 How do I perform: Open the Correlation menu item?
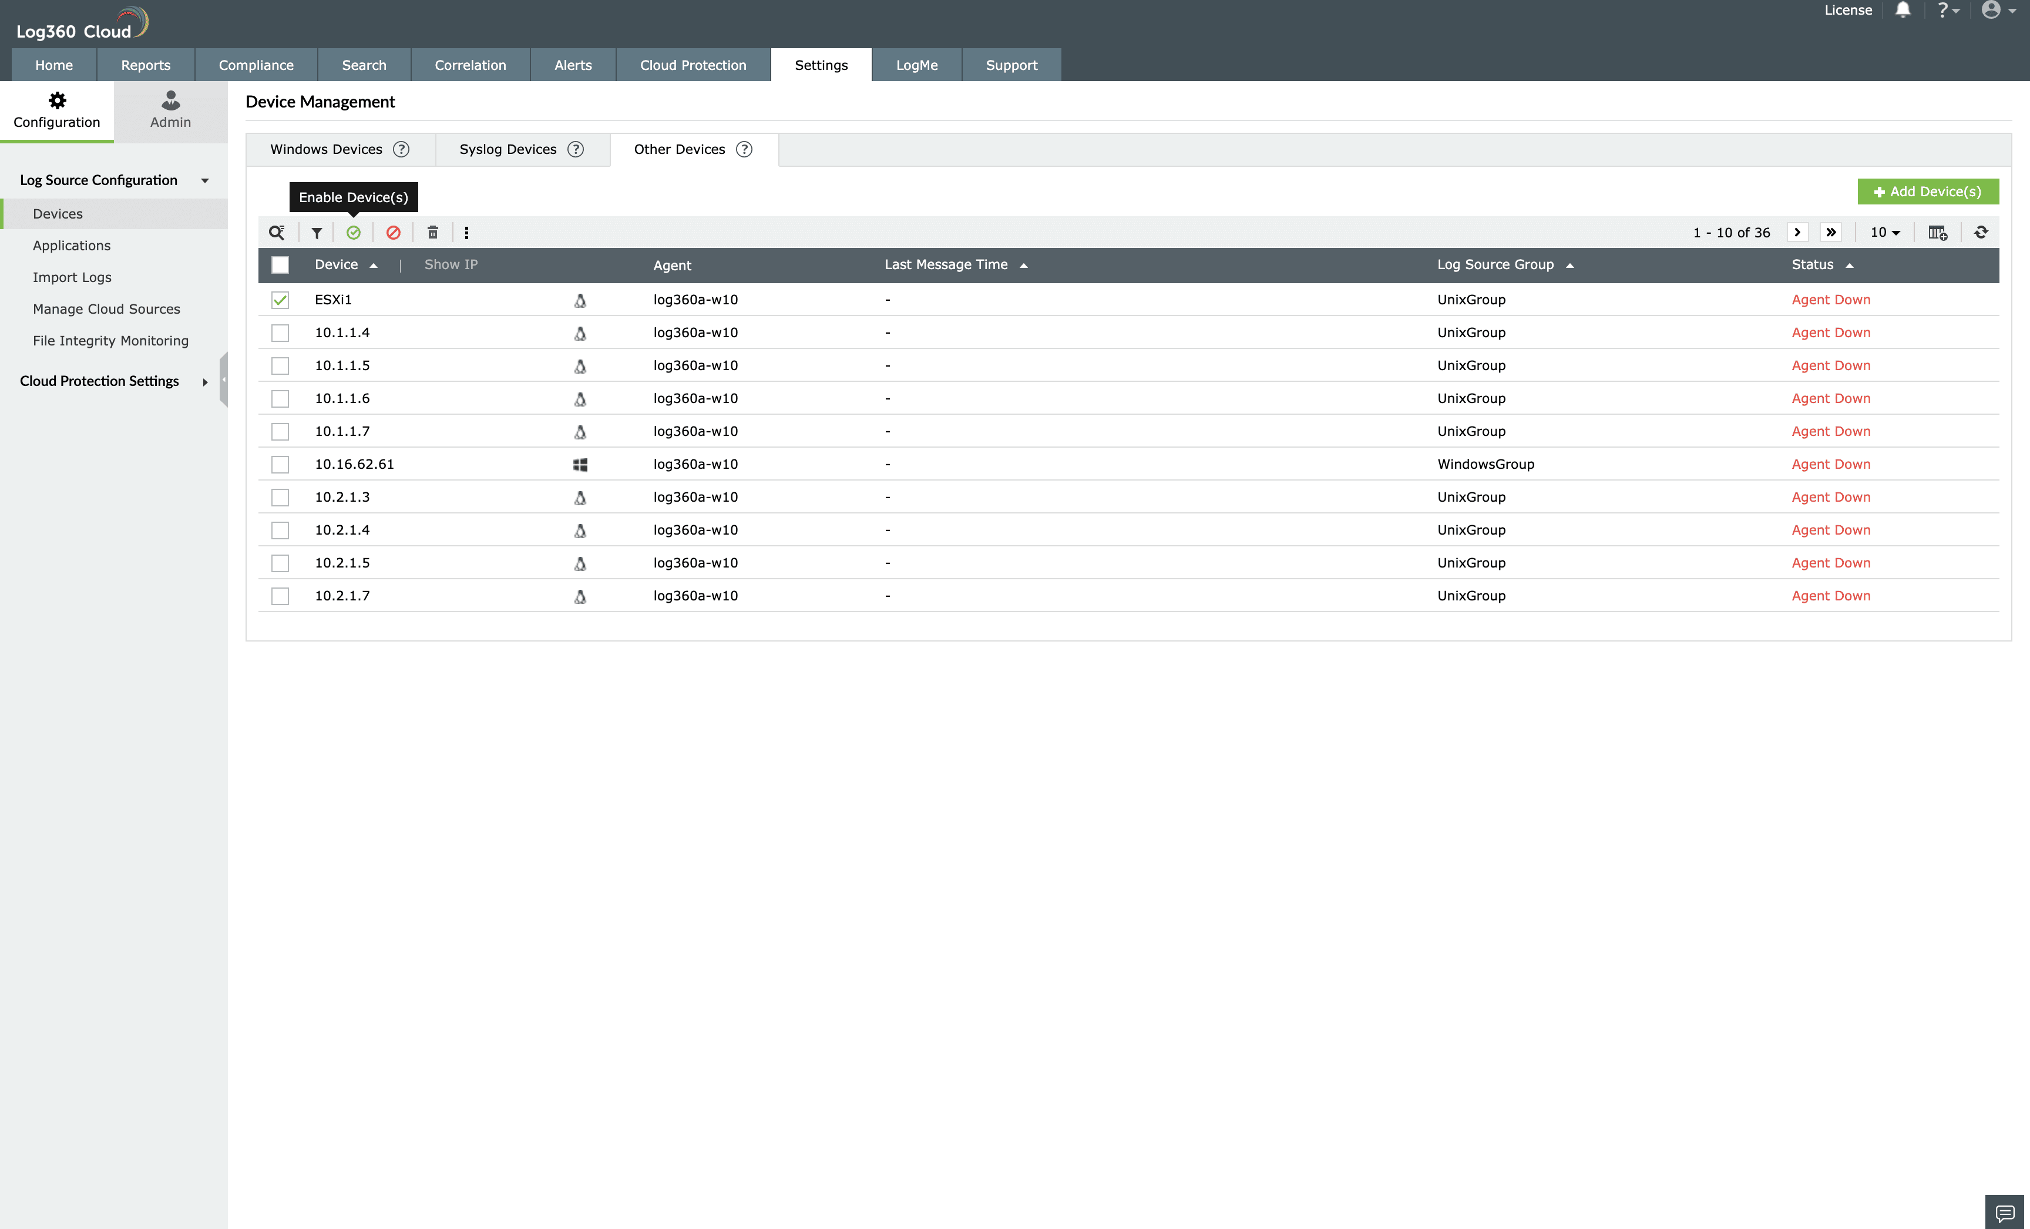pyautogui.click(x=469, y=64)
